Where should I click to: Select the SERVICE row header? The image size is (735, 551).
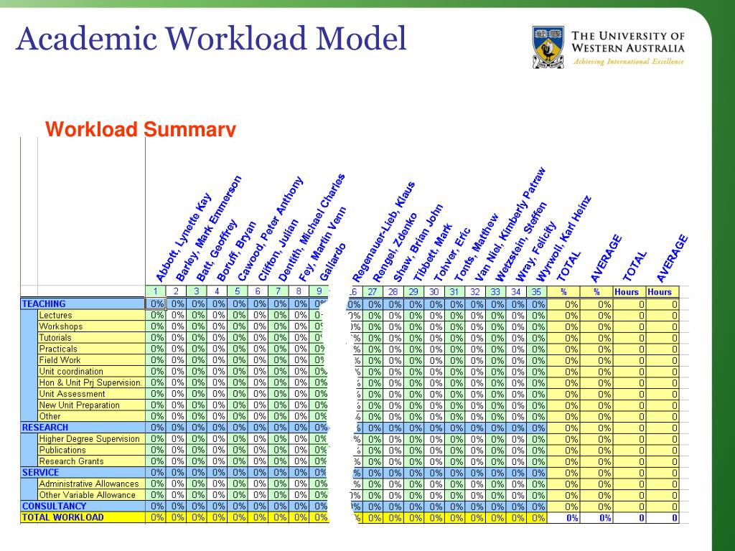click(83, 472)
